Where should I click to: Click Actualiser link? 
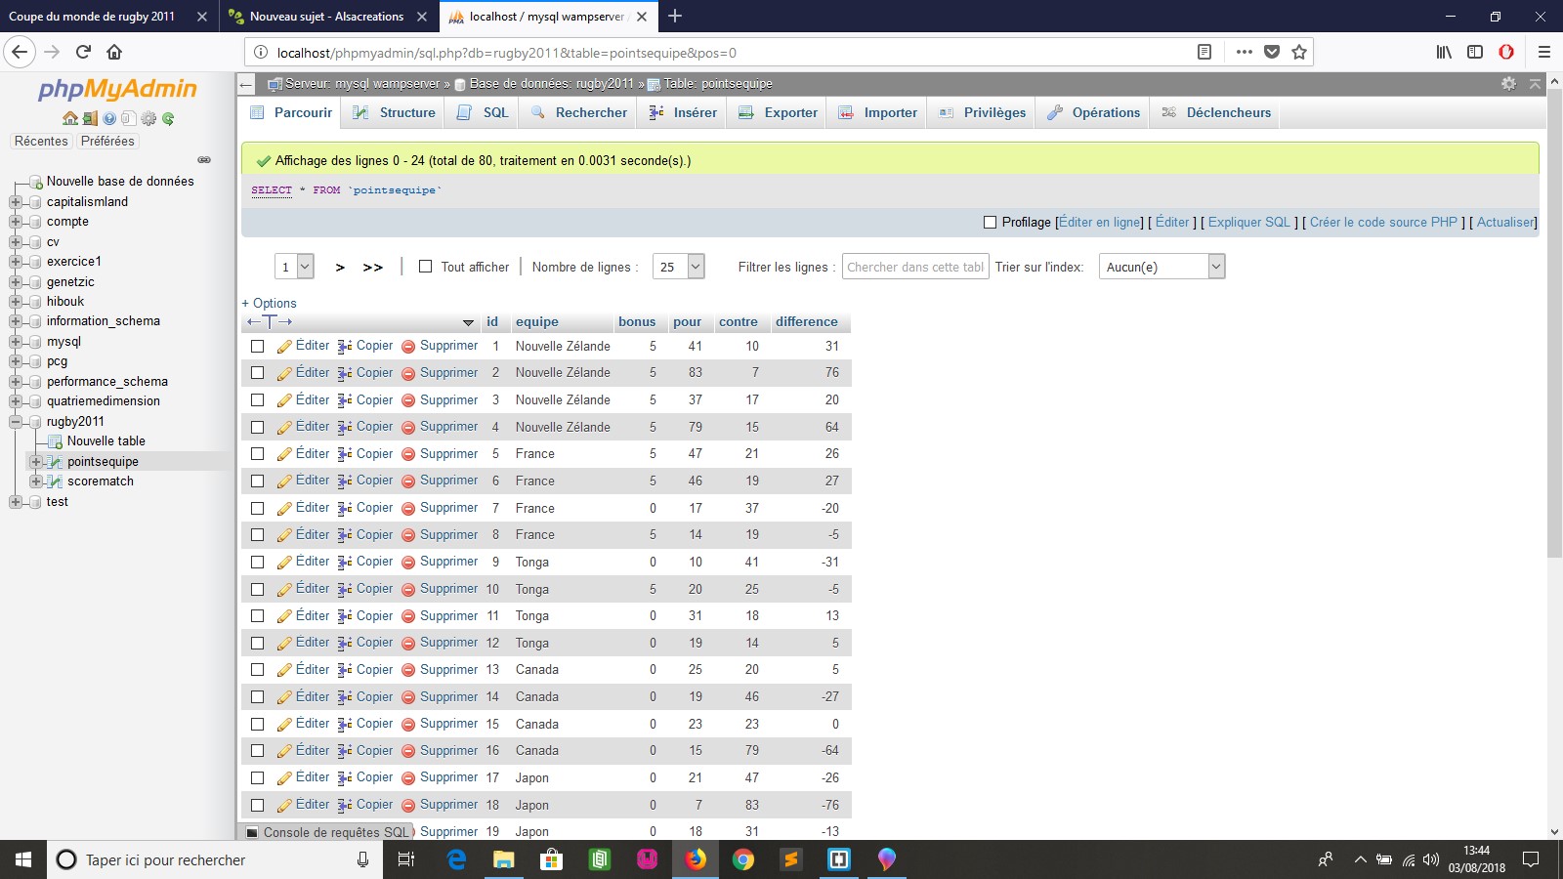(x=1505, y=223)
